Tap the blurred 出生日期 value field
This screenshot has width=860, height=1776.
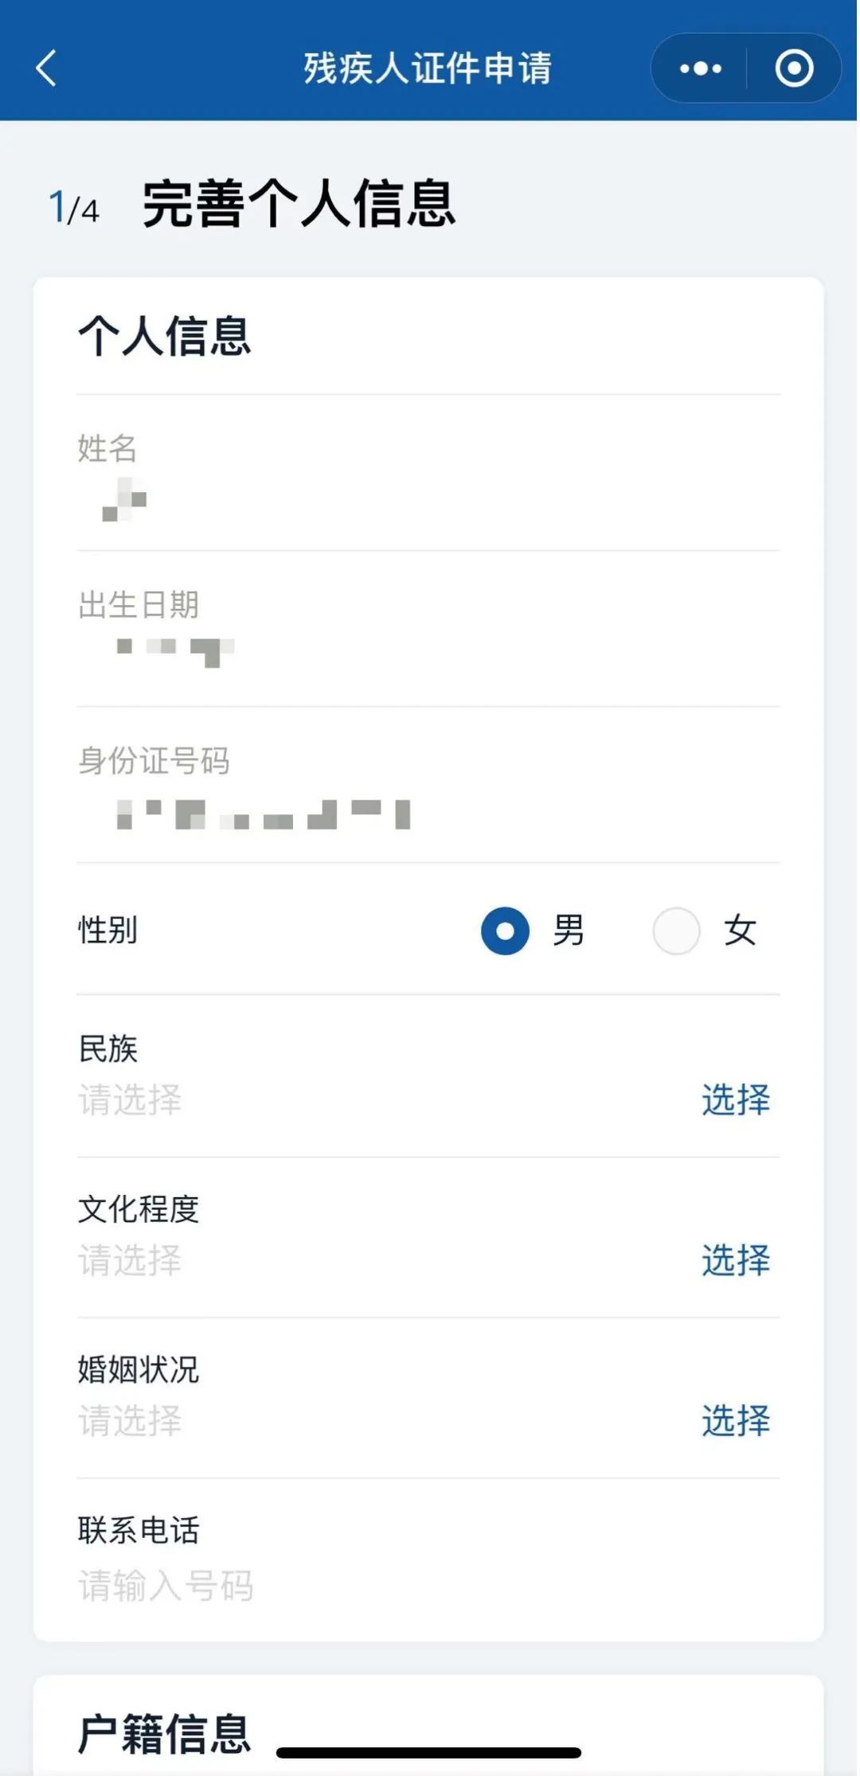click(x=175, y=652)
